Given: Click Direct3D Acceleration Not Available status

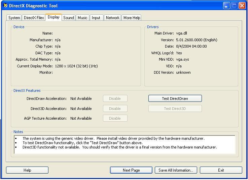Looking at the screenshot, I should (x=81, y=109).
